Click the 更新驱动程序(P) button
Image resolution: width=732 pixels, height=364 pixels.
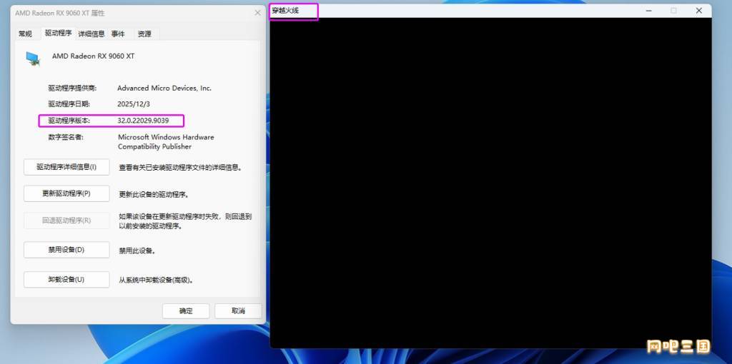pyautogui.click(x=66, y=193)
